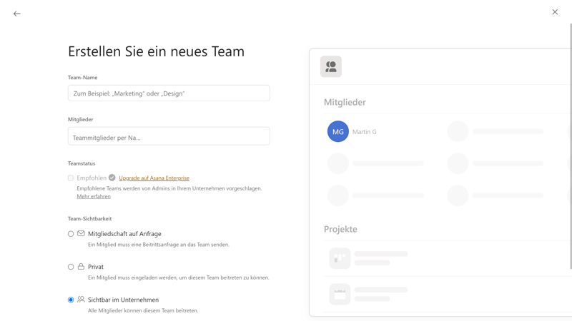This screenshot has width=572, height=321.
Task: Click the team avatar icon in preview
Action: [331, 66]
